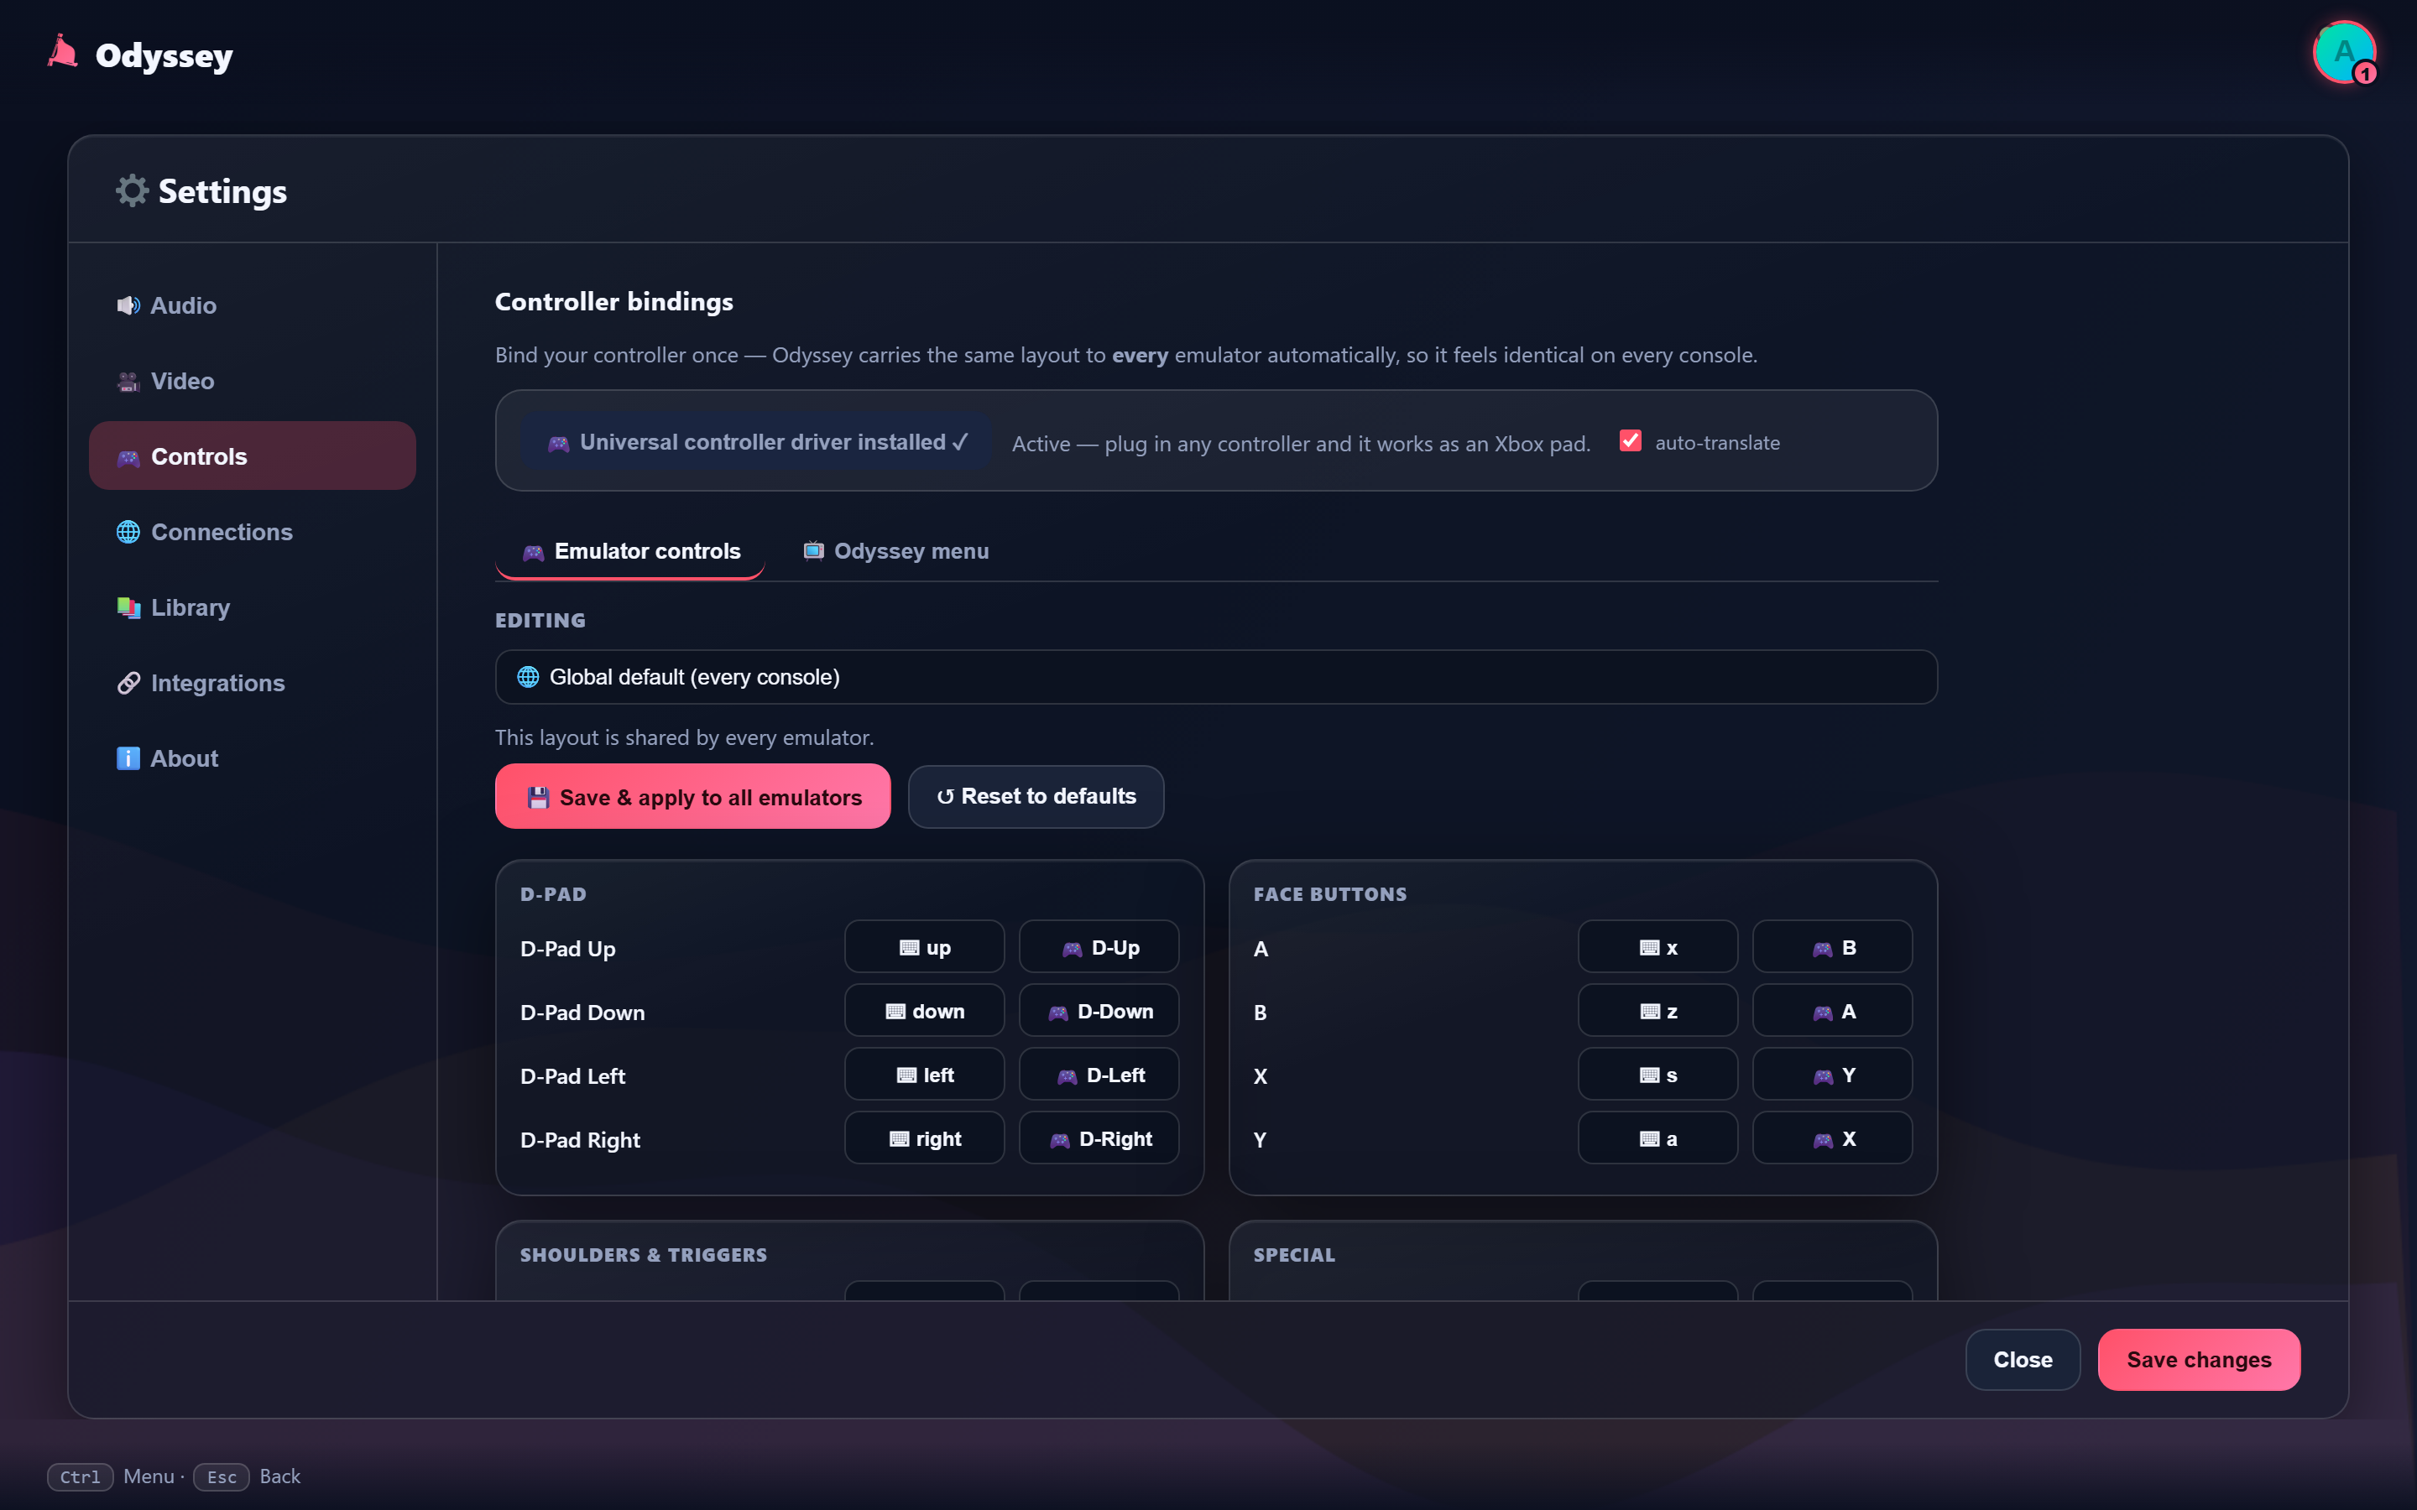Image resolution: width=2417 pixels, height=1510 pixels.
Task: Rebind face button A controller binding B
Action: tap(1833, 947)
